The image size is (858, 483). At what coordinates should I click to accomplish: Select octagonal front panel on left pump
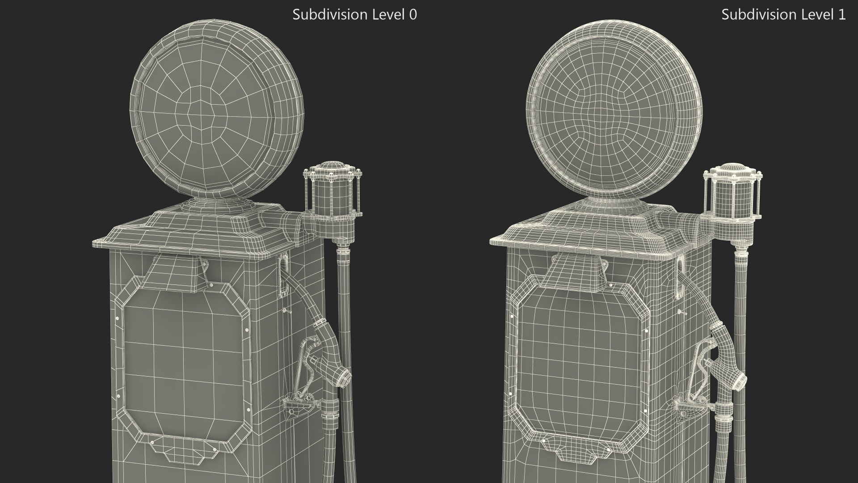tap(183, 362)
